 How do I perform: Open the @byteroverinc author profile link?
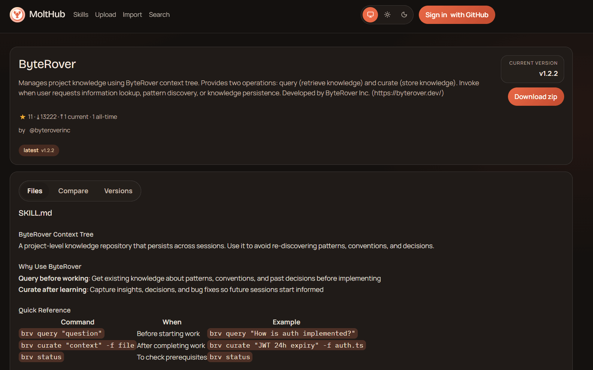[x=50, y=130]
